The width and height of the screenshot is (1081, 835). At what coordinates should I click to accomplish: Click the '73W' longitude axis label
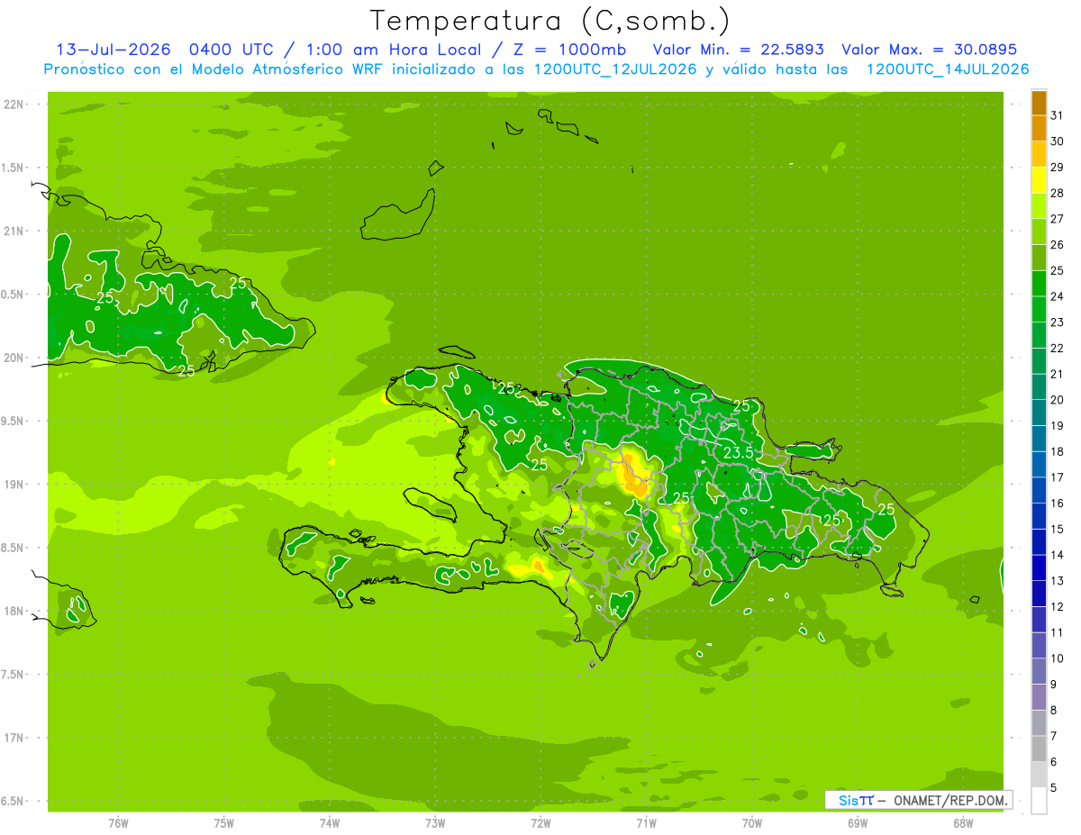(x=435, y=823)
